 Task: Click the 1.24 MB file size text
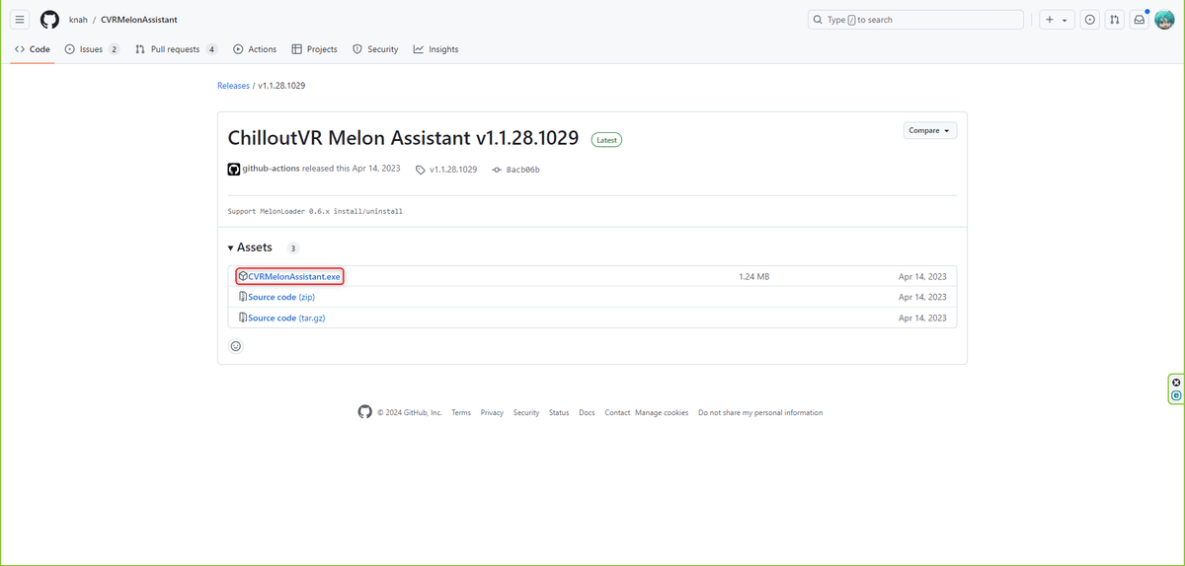(x=753, y=276)
